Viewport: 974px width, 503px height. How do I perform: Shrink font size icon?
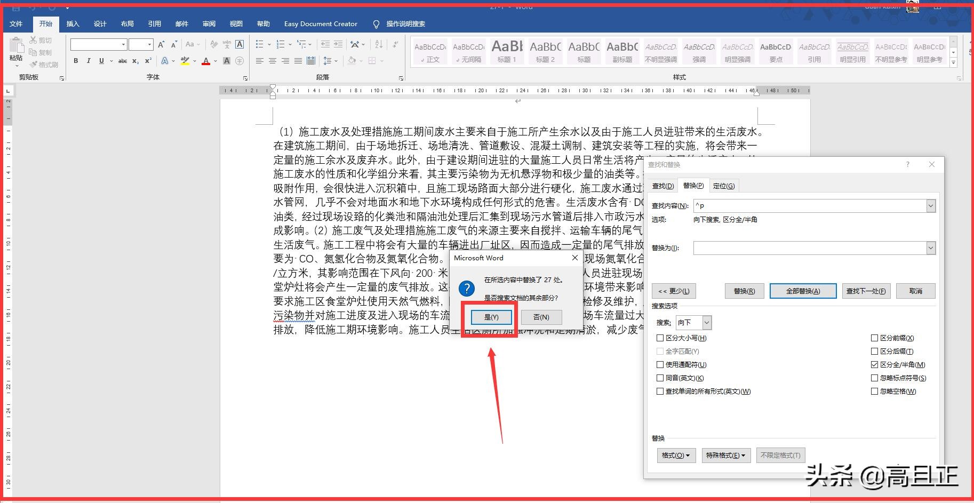[174, 44]
